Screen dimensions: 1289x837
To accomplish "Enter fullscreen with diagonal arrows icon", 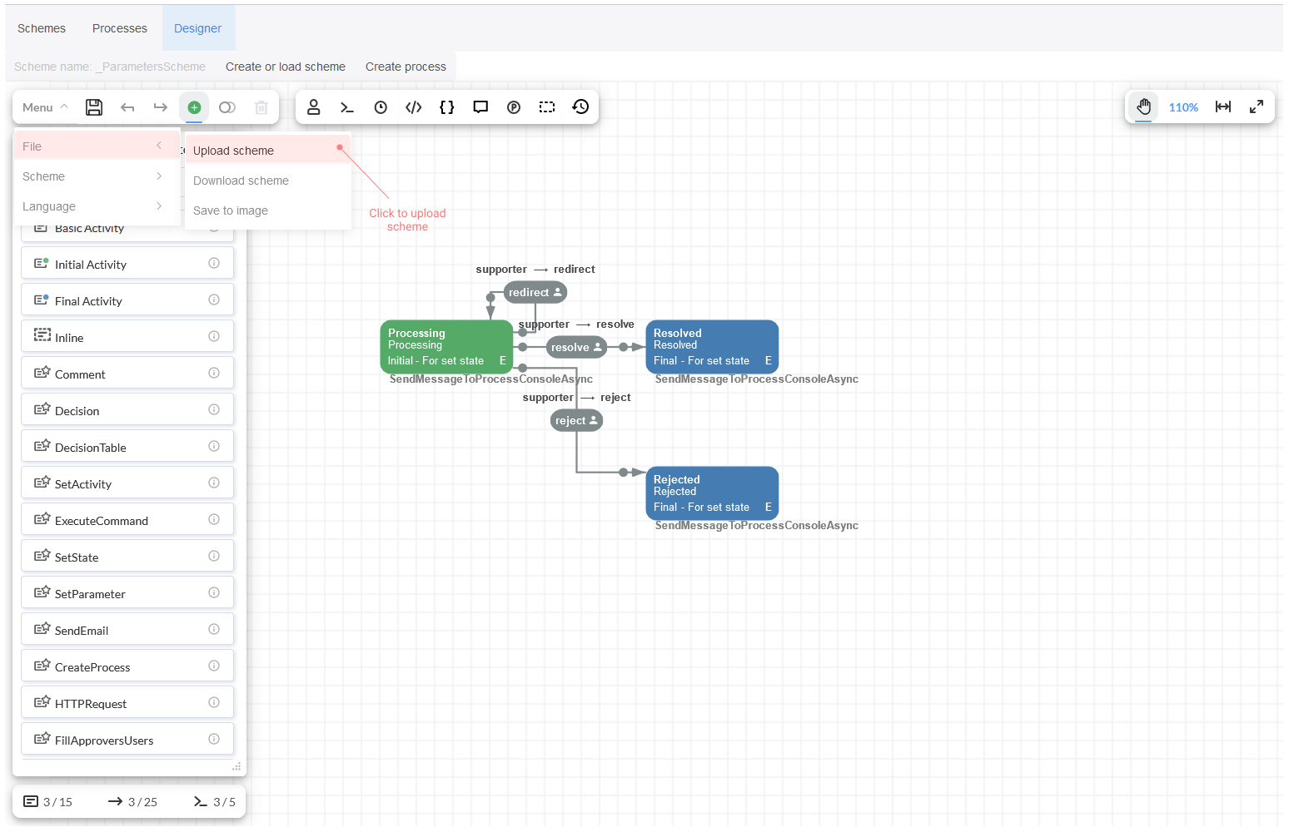I will (x=1257, y=106).
